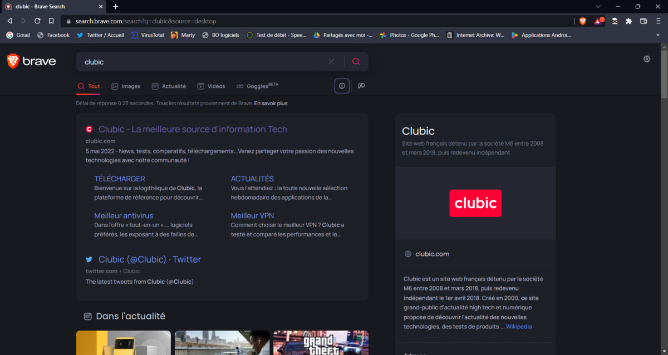Open a new browser tab
Image resolution: width=668 pixels, height=355 pixels.
click(x=116, y=7)
